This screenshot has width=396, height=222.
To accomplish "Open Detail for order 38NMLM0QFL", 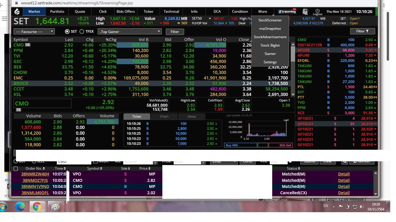I will pyautogui.click(x=344, y=193).
